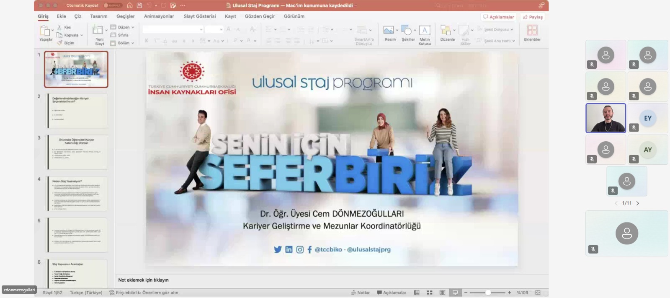Adjust the zoom slider handle
This screenshot has width=670, height=298.
(x=488, y=293)
